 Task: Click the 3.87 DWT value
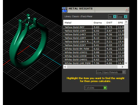(x=109, y=31)
